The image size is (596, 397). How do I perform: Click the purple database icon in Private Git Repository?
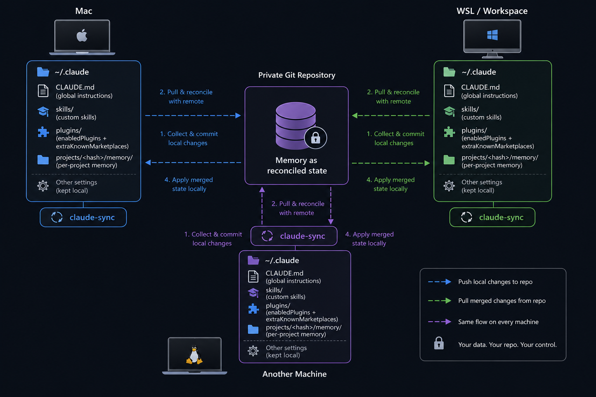[x=296, y=125]
